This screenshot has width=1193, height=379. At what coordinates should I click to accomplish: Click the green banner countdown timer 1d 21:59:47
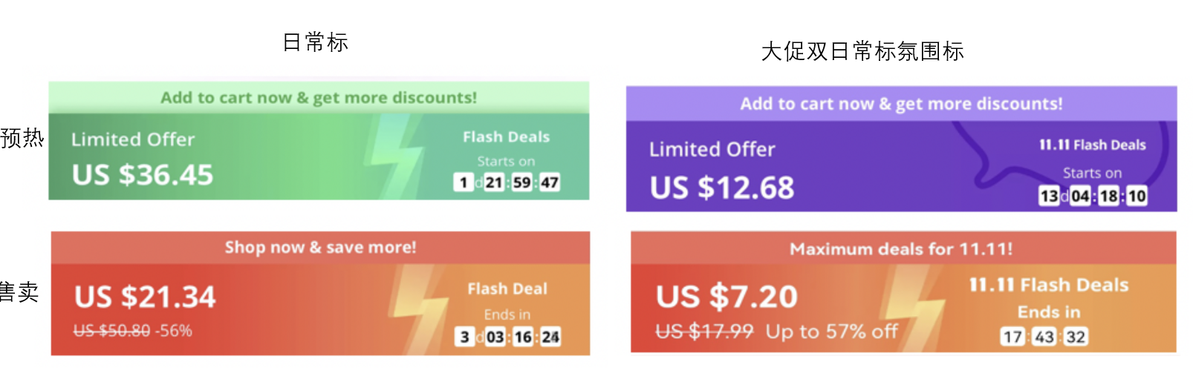click(507, 182)
